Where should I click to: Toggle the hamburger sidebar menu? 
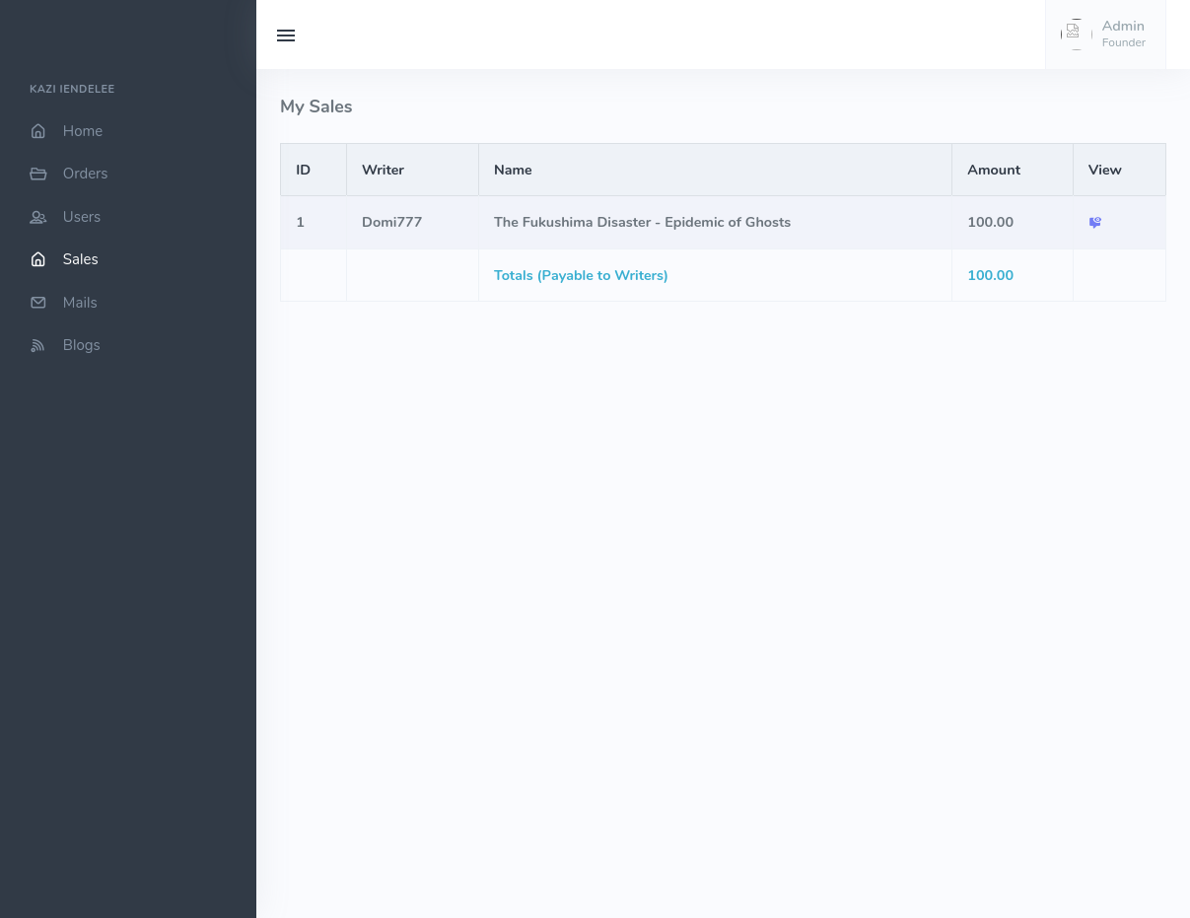point(286,35)
